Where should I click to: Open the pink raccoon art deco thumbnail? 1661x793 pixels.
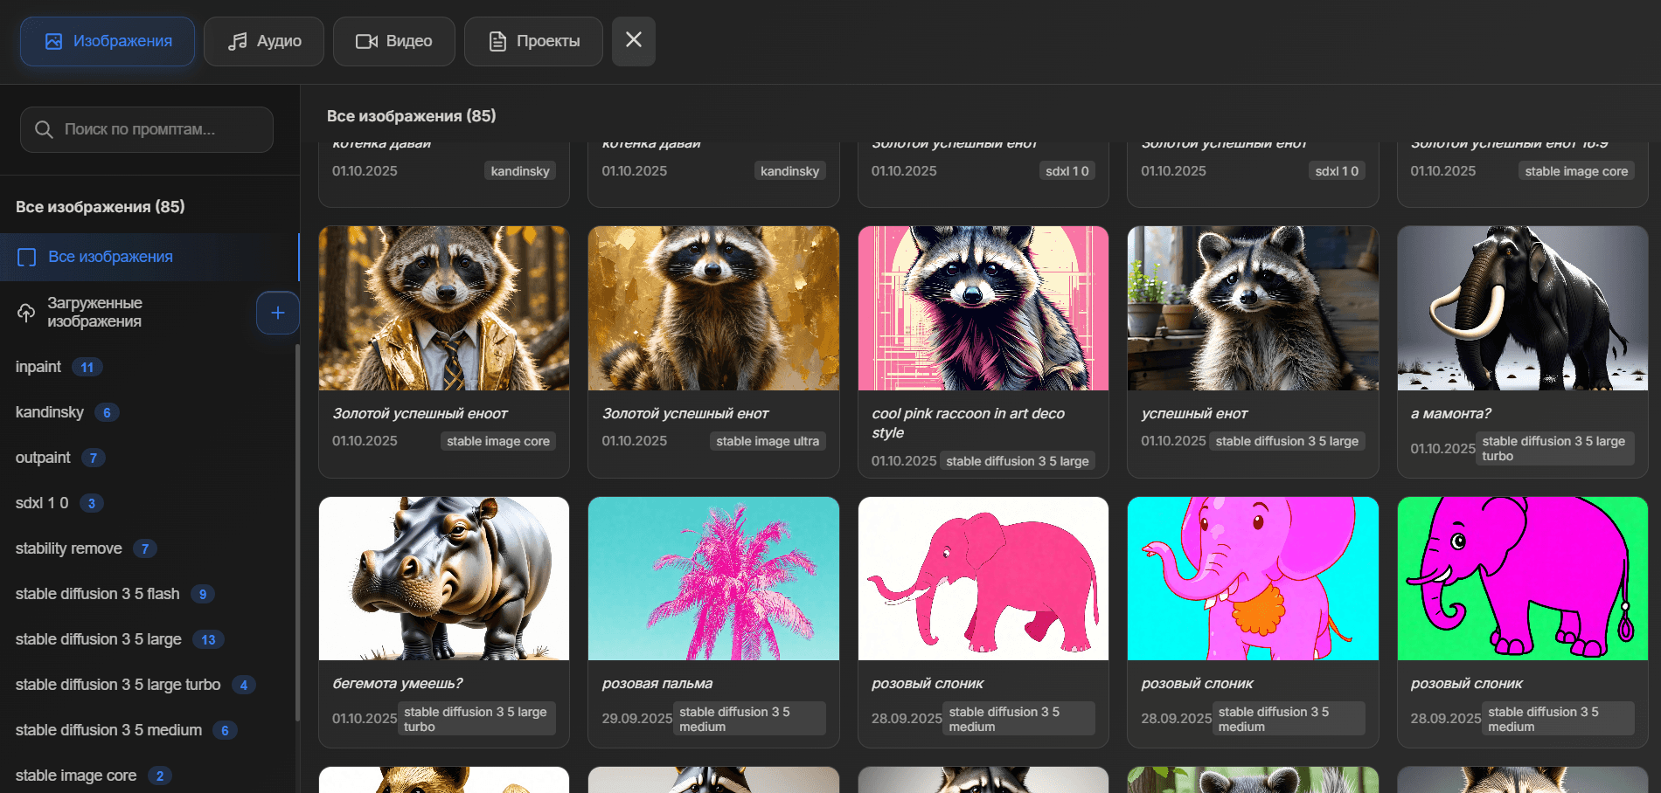click(x=983, y=308)
